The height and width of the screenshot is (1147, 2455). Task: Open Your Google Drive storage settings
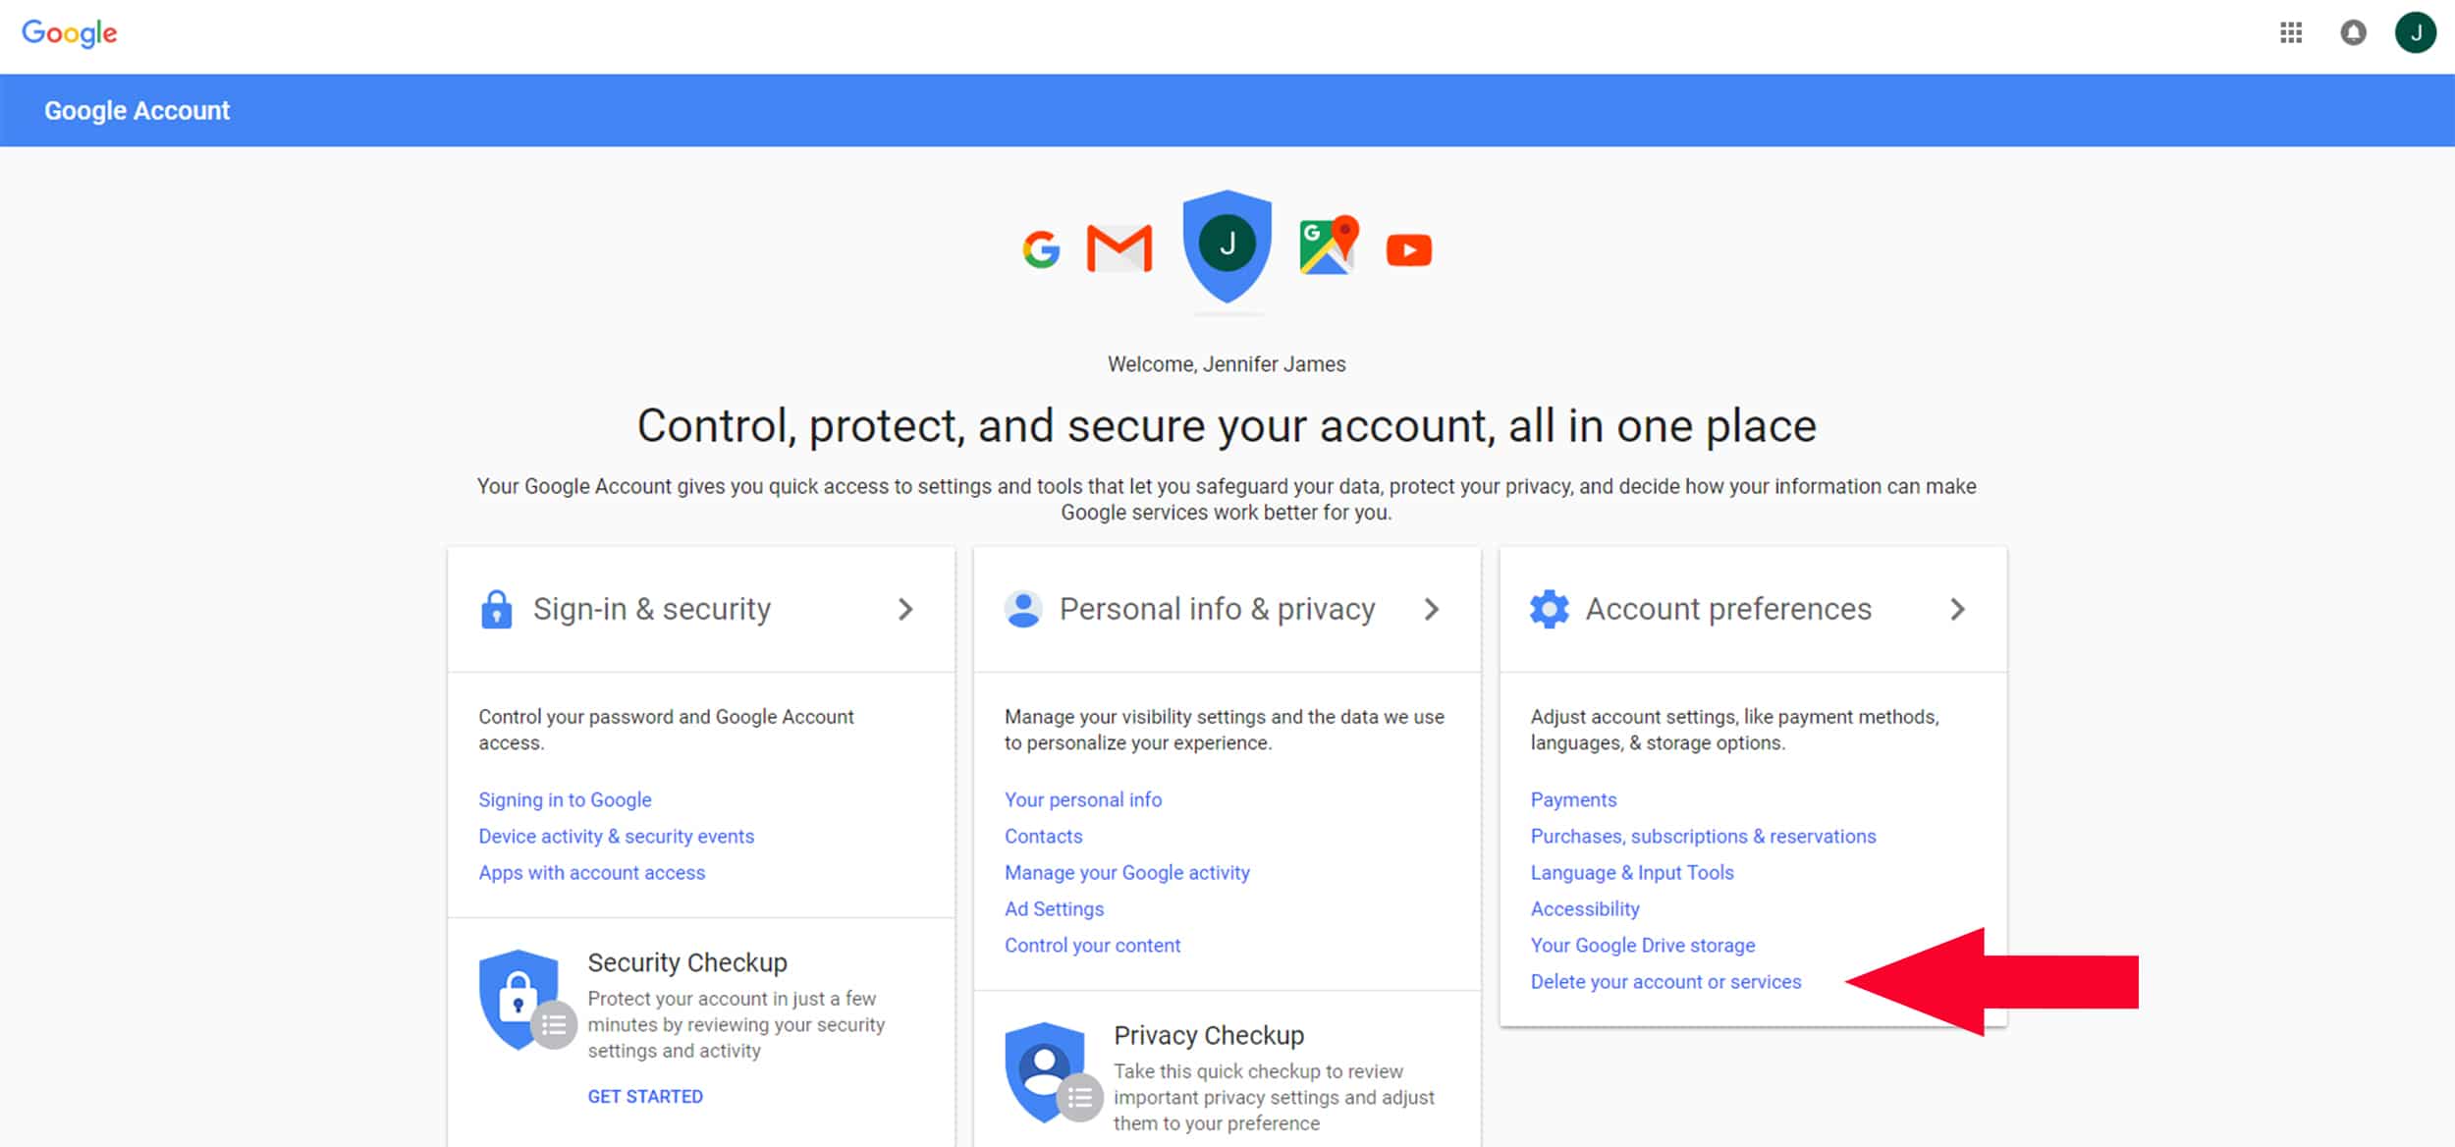point(1643,945)
